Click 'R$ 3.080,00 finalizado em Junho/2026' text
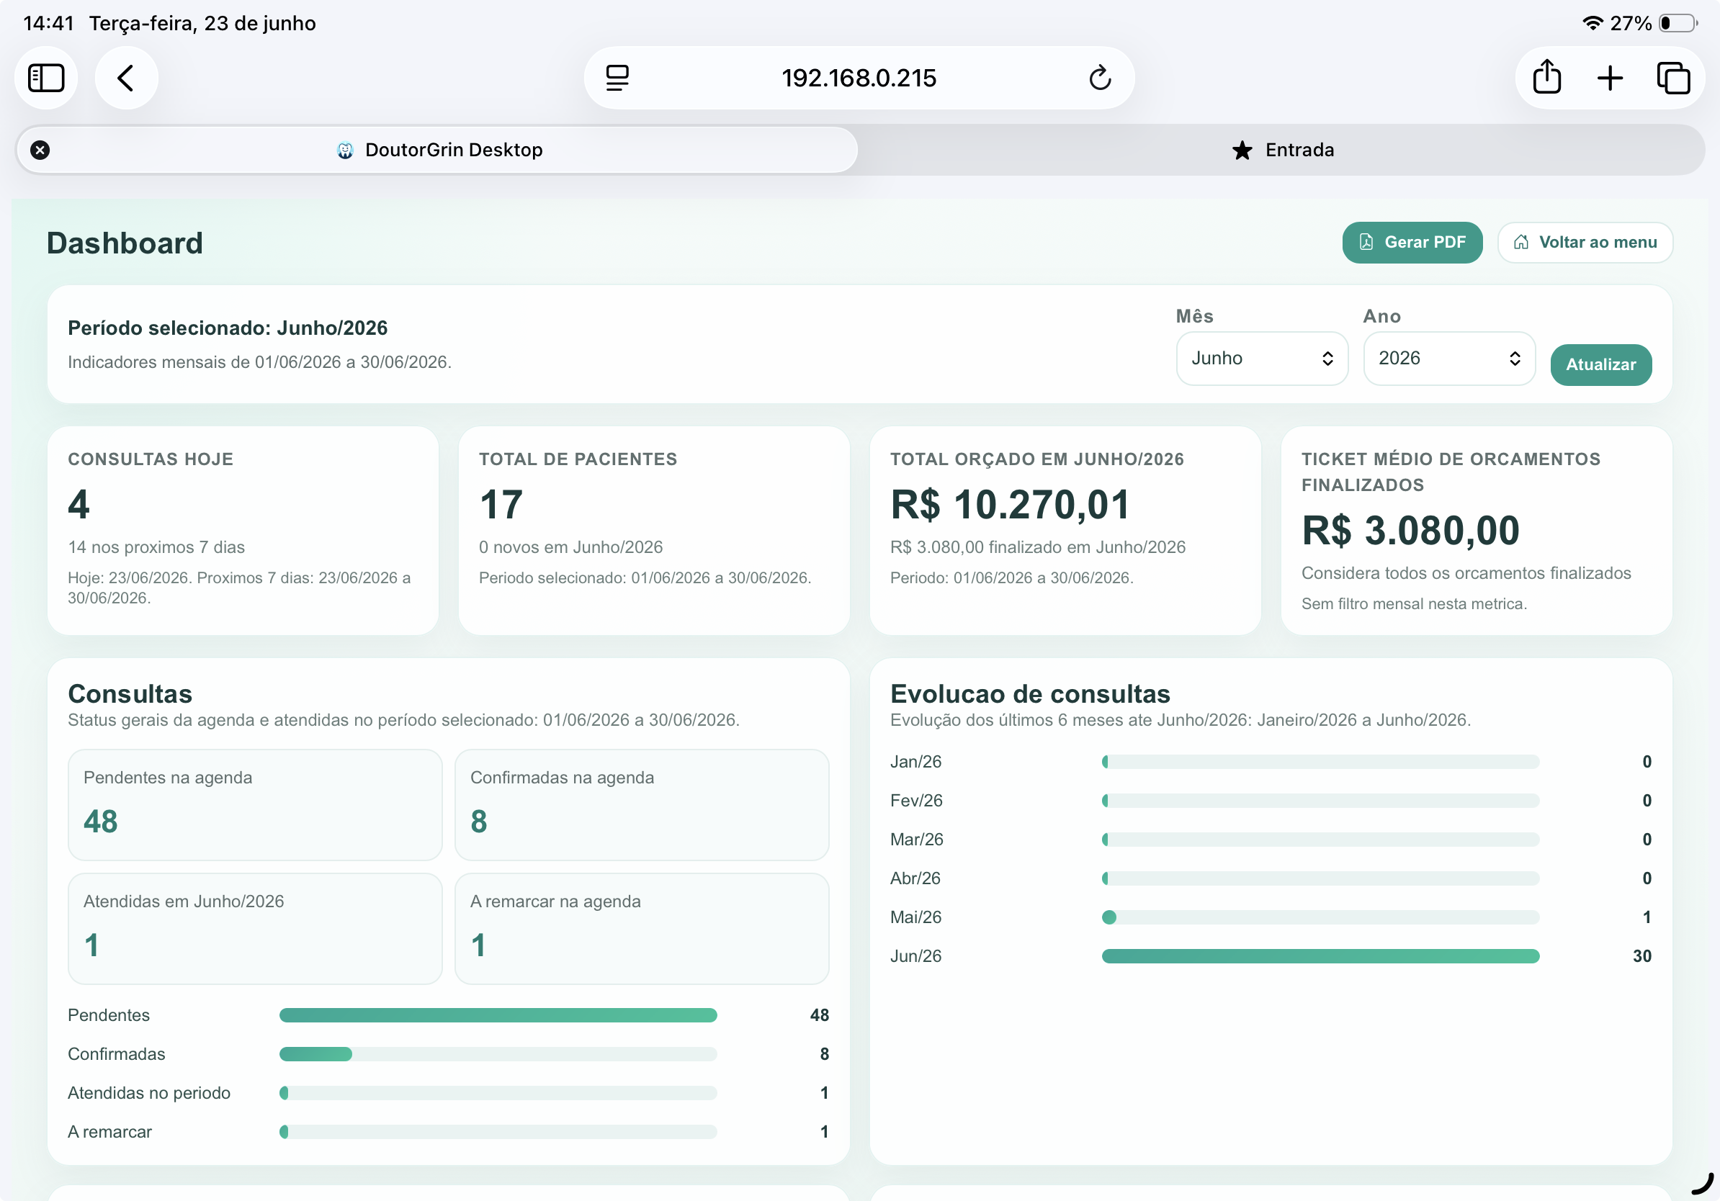Image resolution: width=1720 pixels, height=1201 pixels. tap(1037, 547)
